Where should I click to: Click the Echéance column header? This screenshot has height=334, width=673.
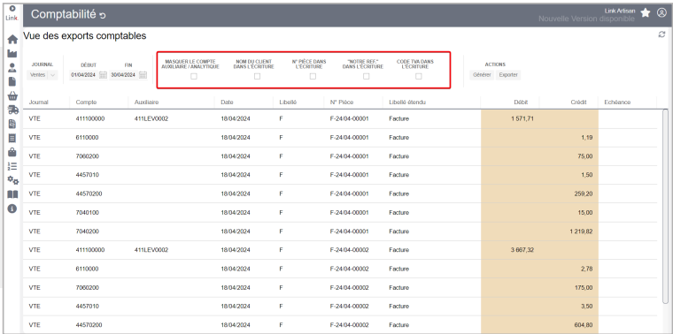[x=617, y=102]
